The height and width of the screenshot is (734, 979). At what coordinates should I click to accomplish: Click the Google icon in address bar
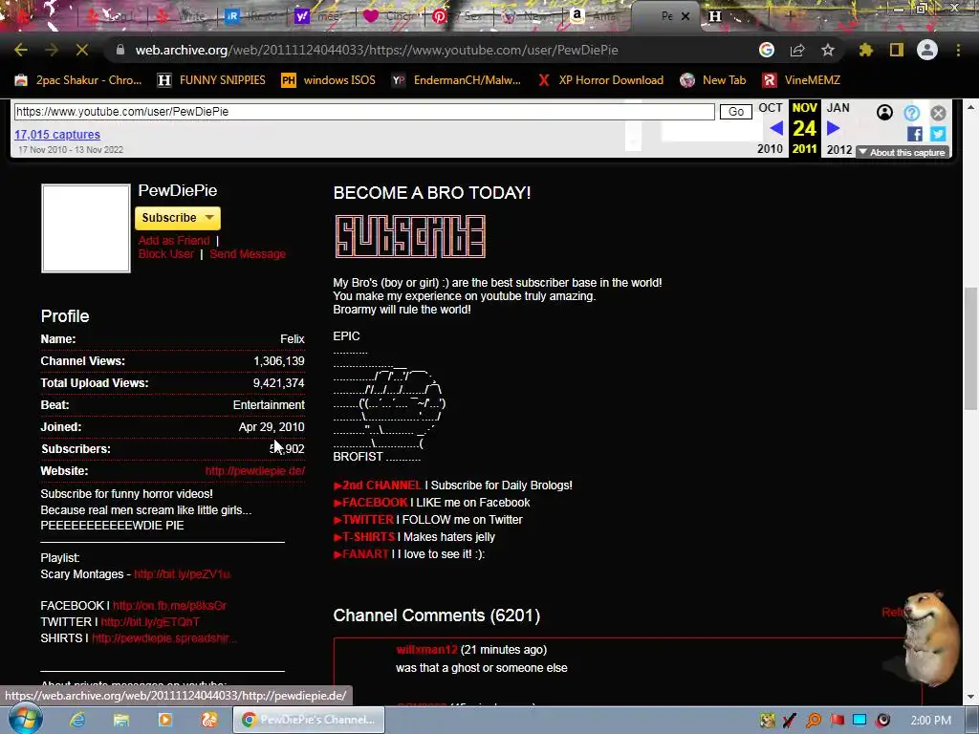coord(767,50)
